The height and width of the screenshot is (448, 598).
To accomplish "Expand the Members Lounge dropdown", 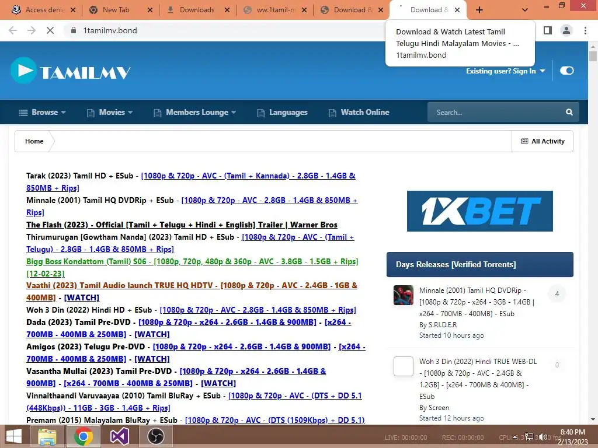I will 195,112.
